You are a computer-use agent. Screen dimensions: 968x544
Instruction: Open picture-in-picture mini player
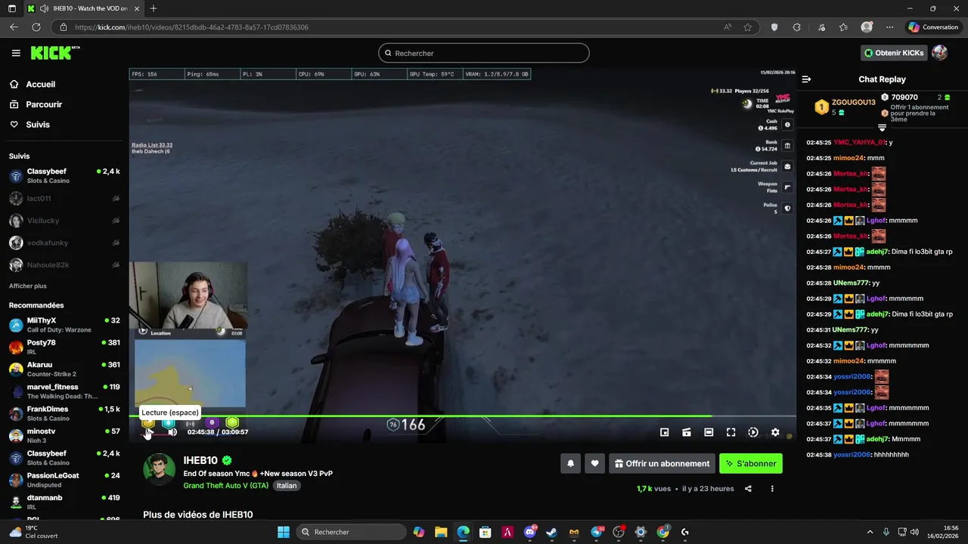[x=664, y=432]
